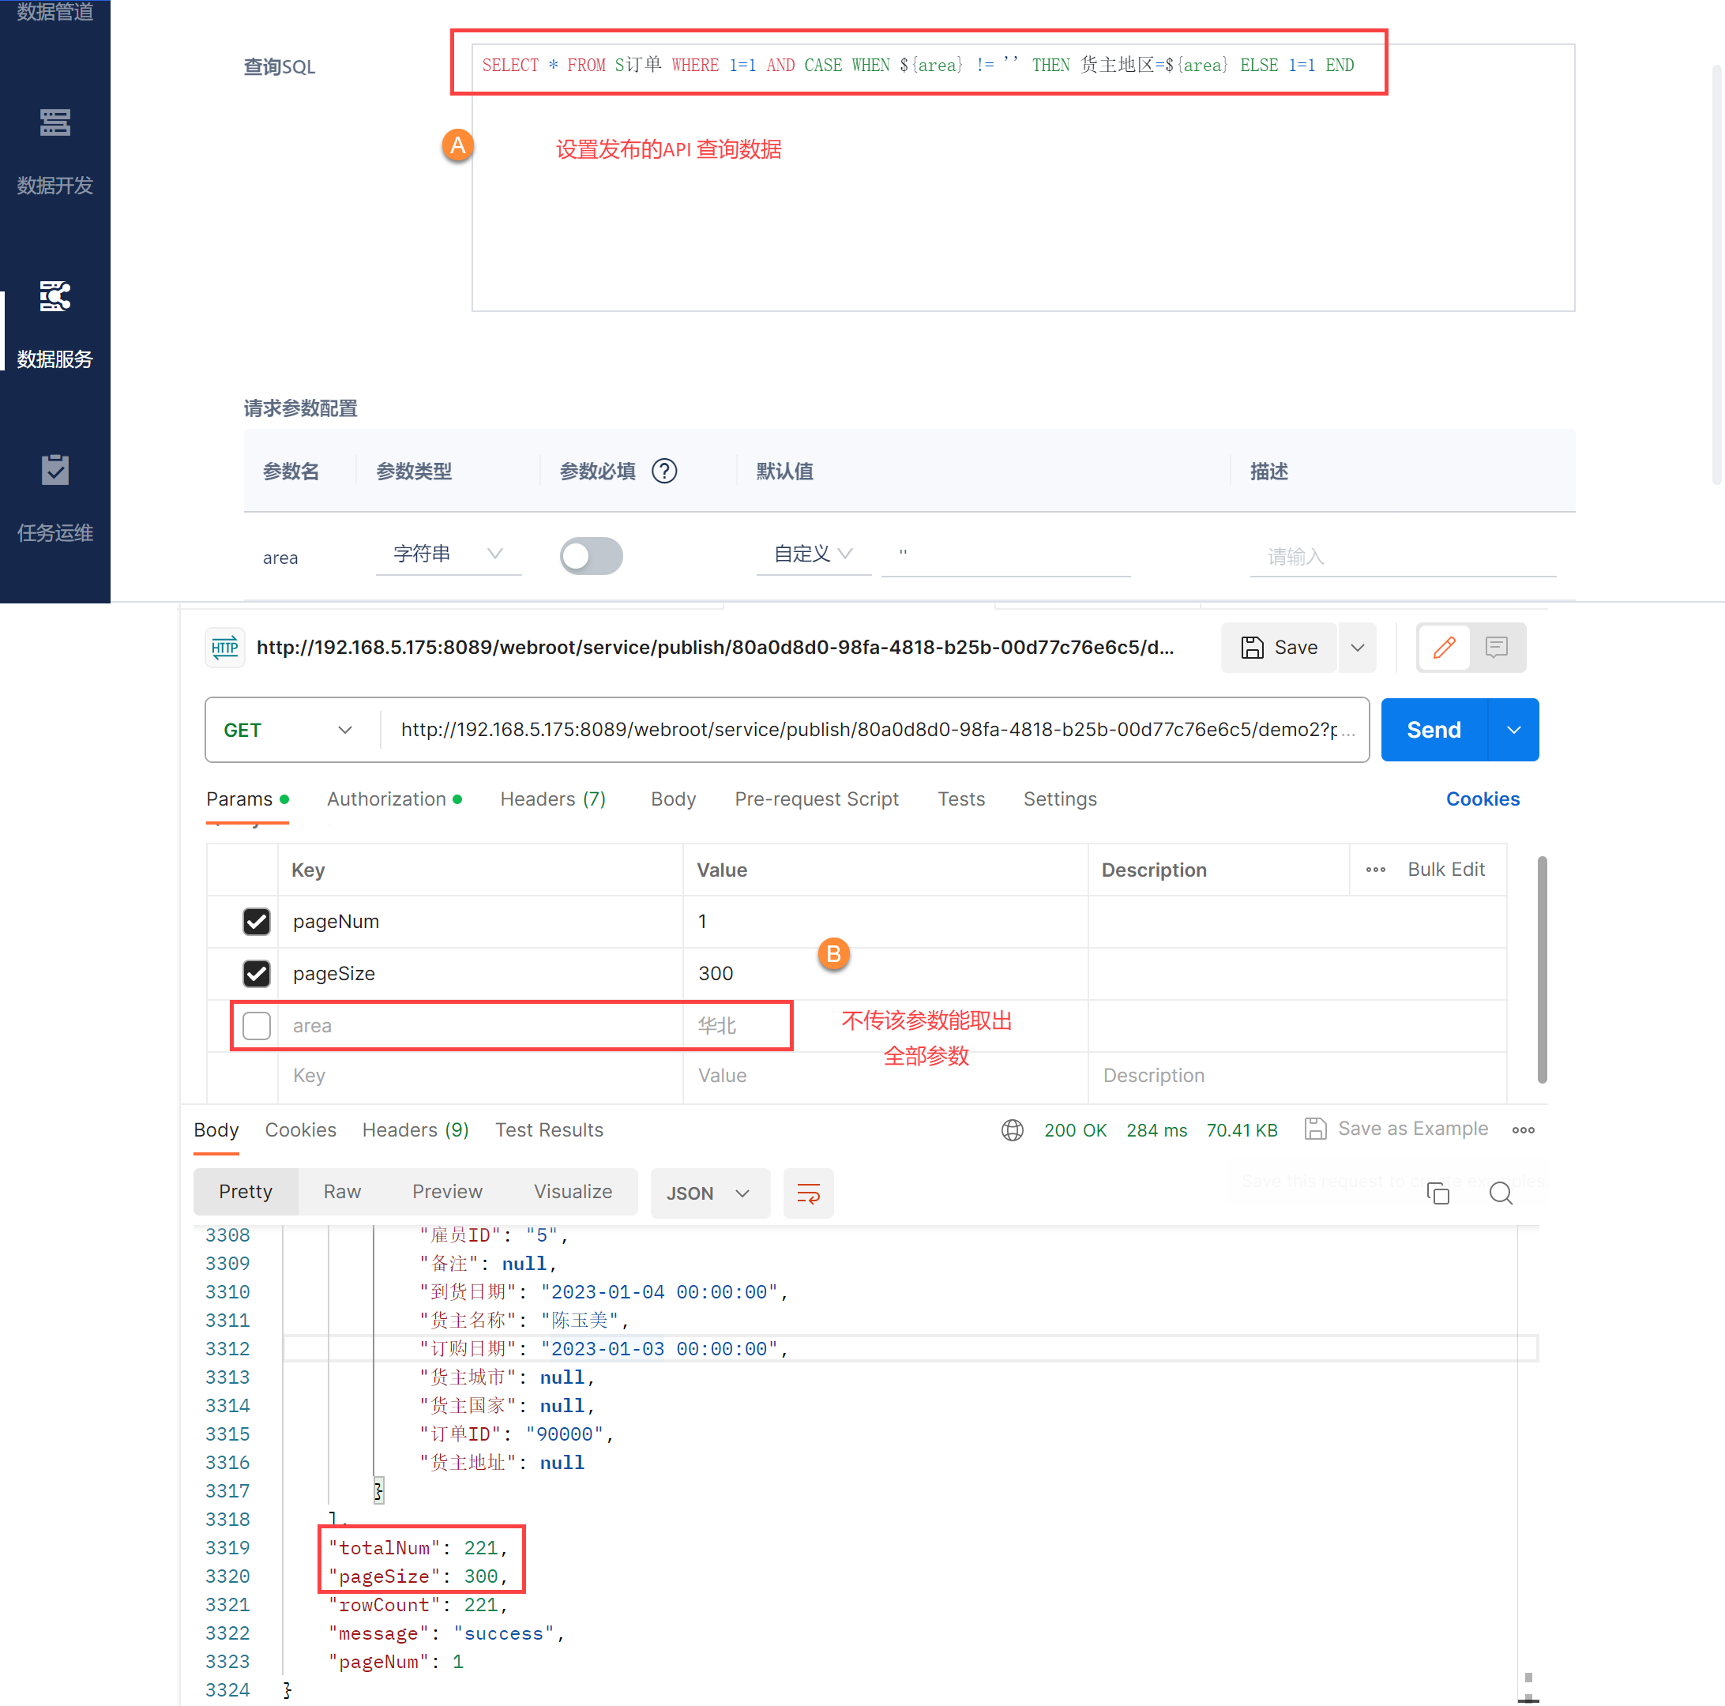This screenshot has width=1725, height=1706.
Task: Open the 字符串 parameter type dropdown
Action: coord(448,554)
